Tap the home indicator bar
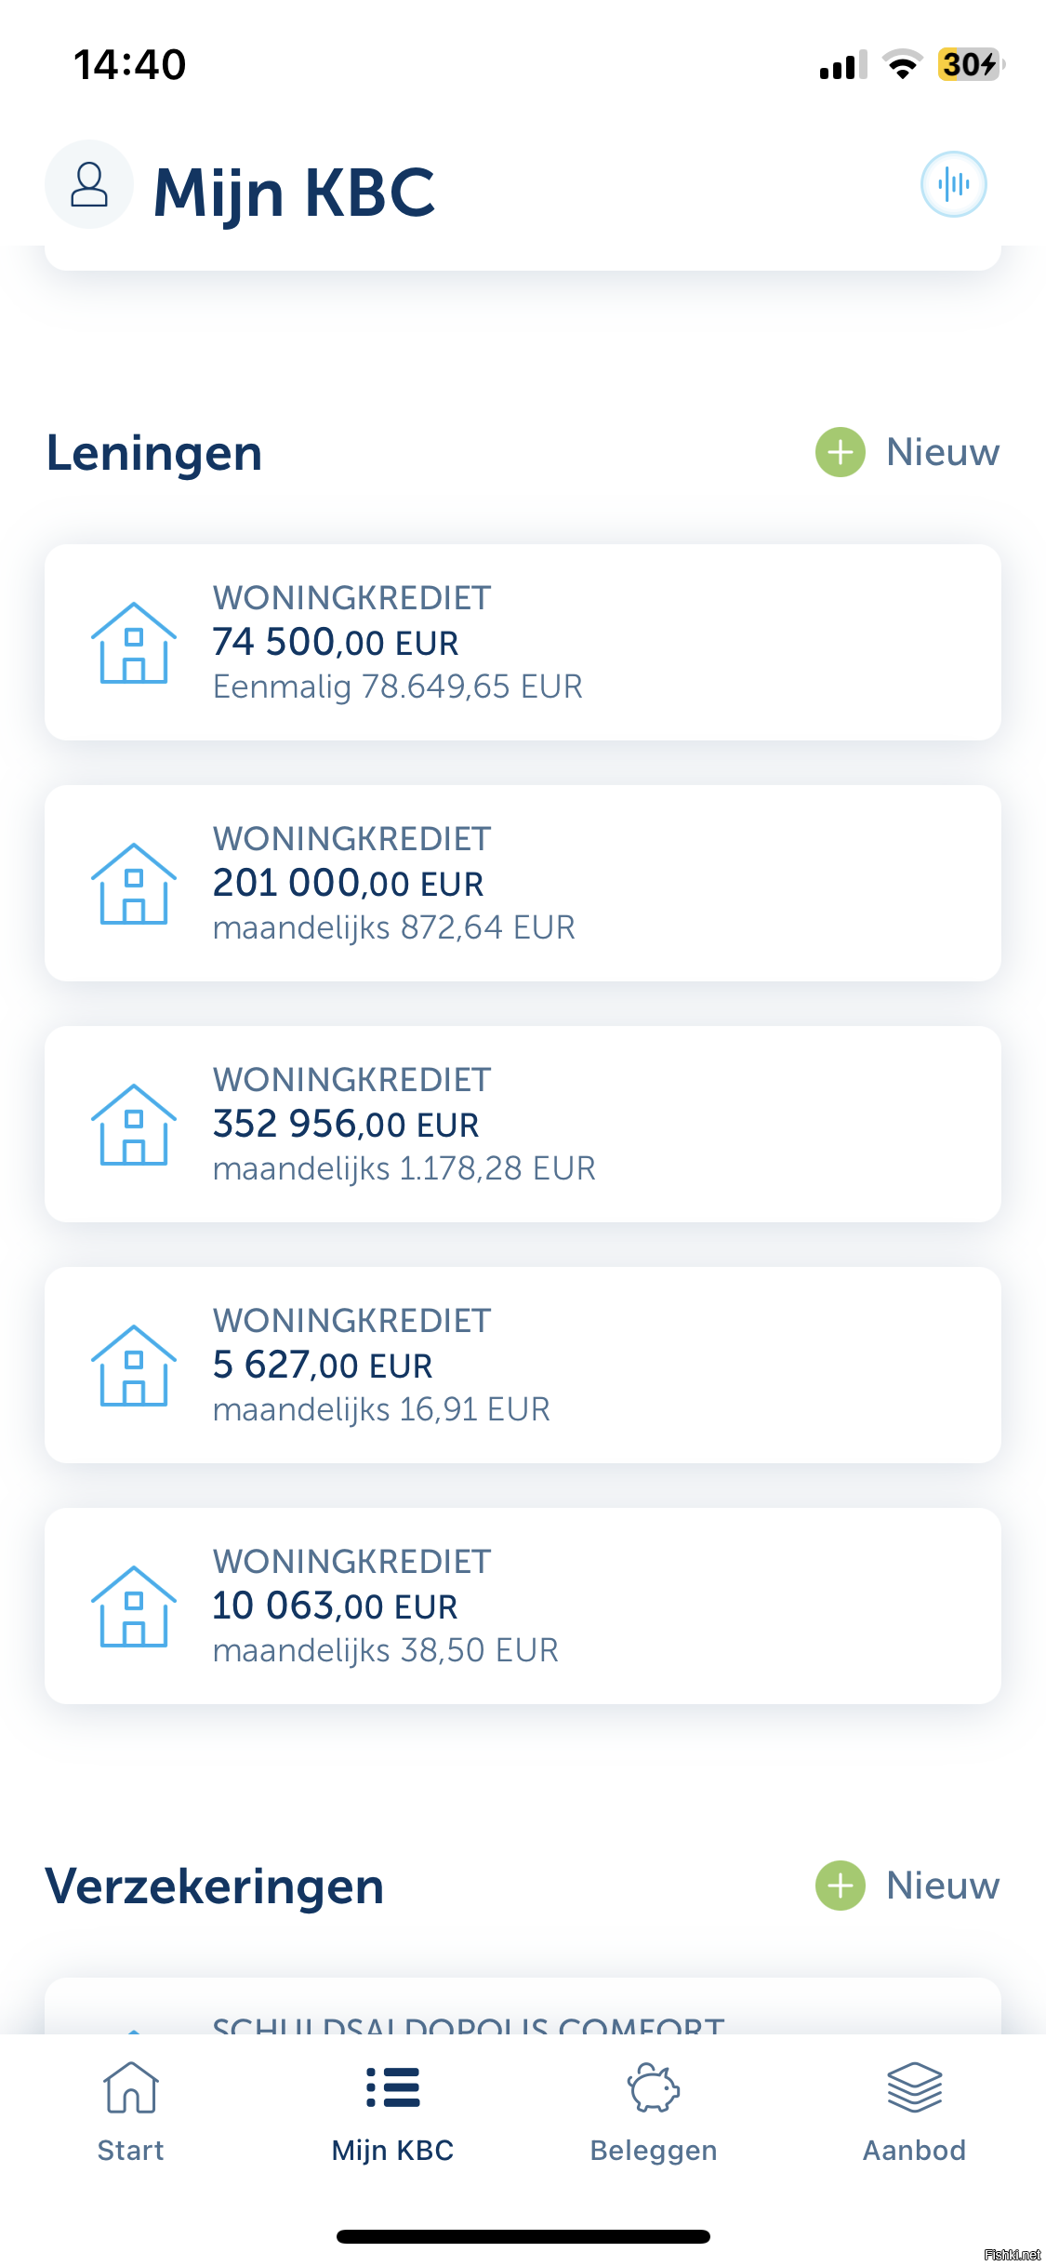This screenshot has width=1046, height=2266. coord(523,2236)
